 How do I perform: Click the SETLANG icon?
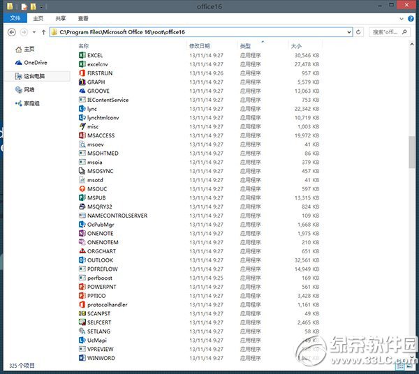click(82, 331)
